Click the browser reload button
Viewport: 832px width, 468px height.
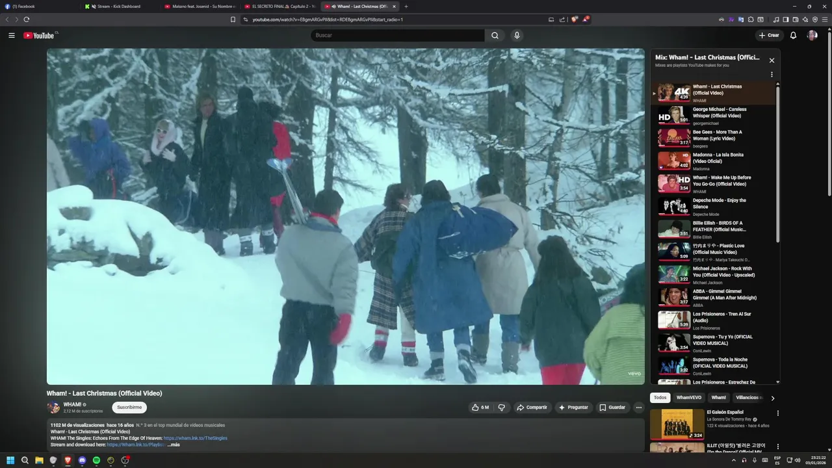(x=27, y=19)
